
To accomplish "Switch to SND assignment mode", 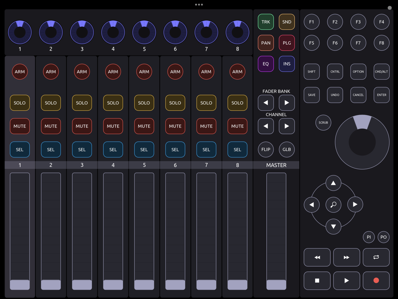I will pos(287,22).
